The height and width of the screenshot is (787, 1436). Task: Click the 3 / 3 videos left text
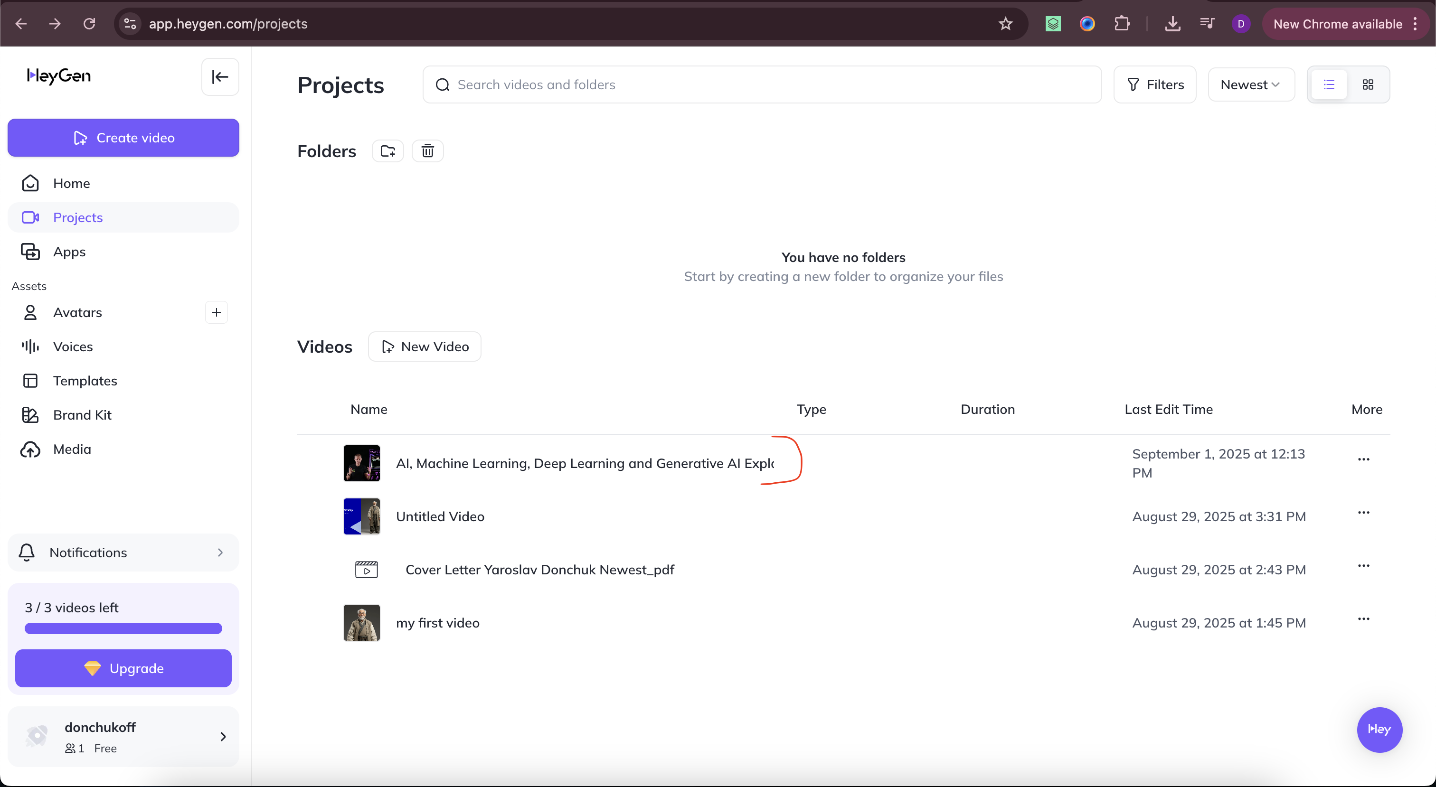pyautogui.click(x=71, y=608)
